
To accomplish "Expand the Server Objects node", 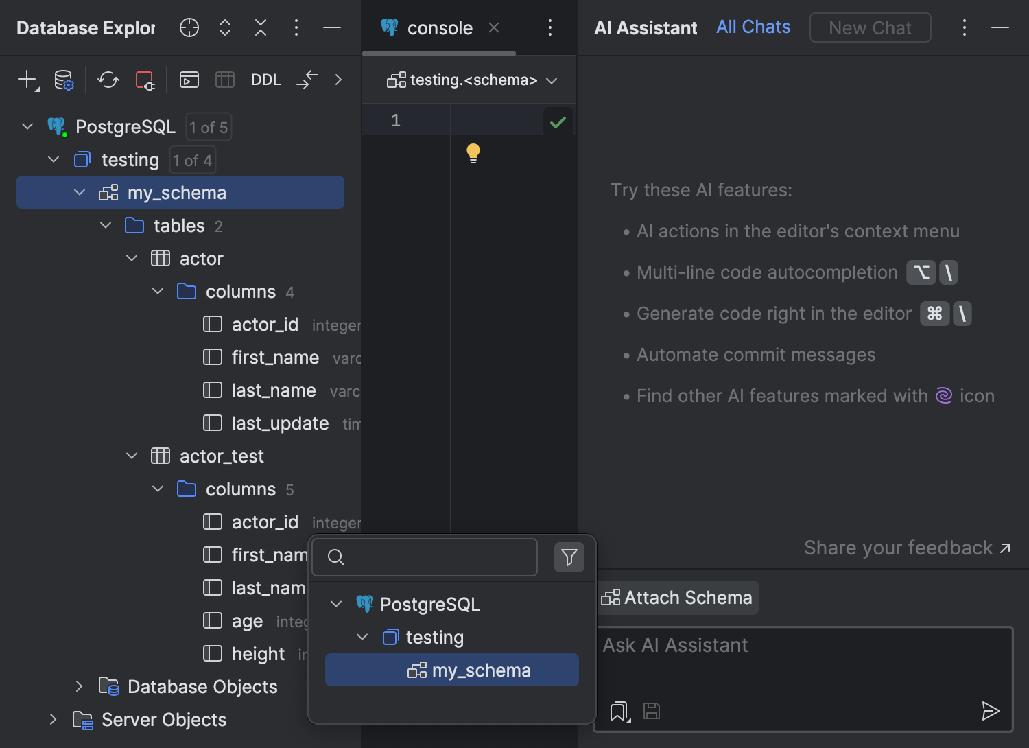I will click(x=54, y=719).
